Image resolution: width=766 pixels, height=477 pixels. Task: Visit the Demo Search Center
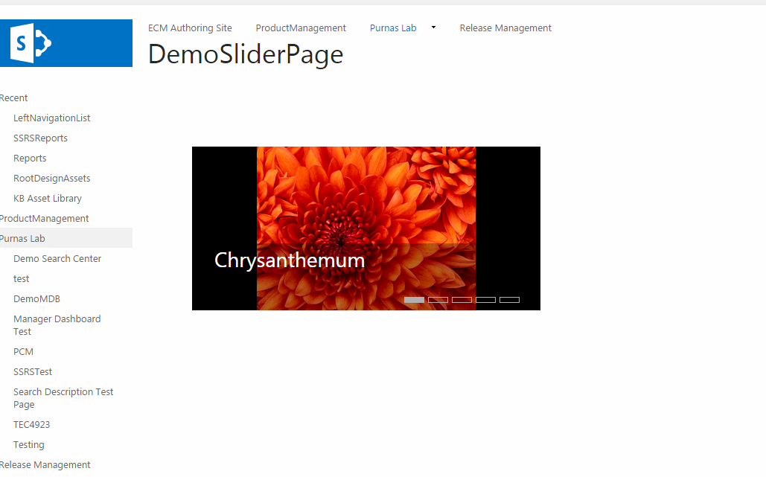57,258
